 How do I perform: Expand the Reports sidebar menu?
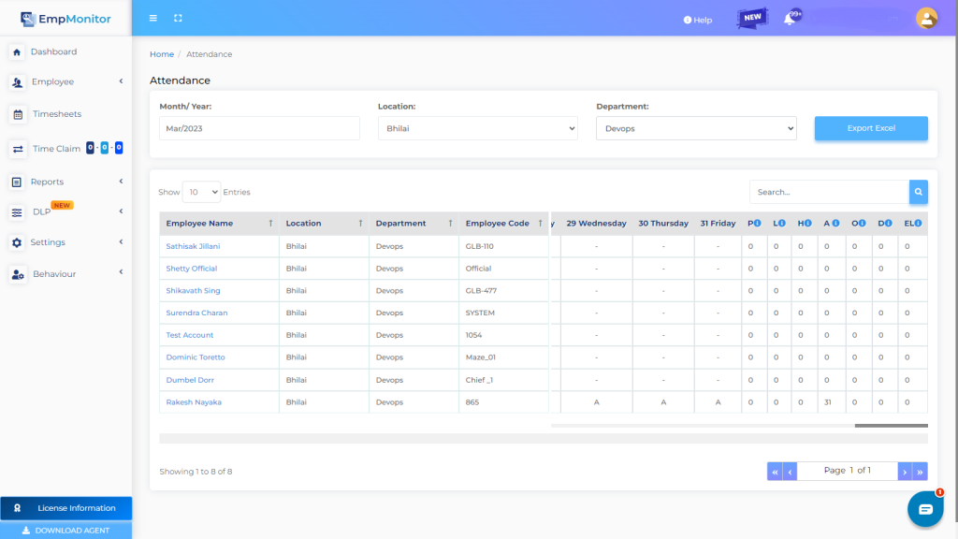tap(66, 182)
